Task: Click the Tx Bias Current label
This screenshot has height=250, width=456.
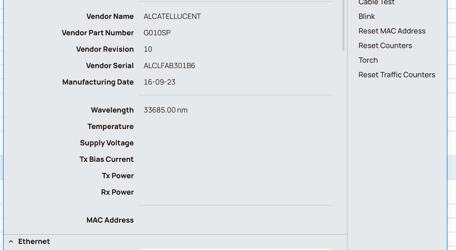Action: (x=107, y=159)
